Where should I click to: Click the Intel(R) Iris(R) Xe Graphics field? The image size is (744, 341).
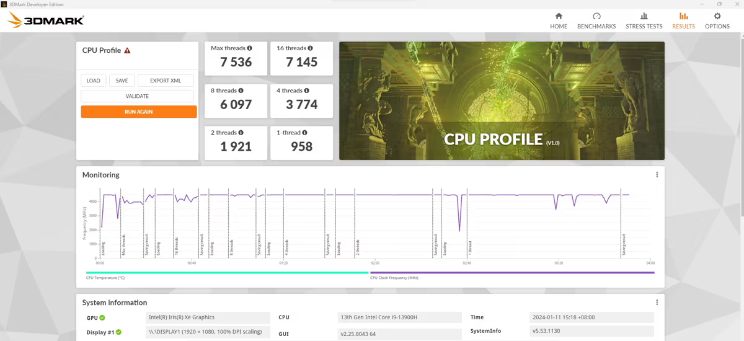(208, 317)
